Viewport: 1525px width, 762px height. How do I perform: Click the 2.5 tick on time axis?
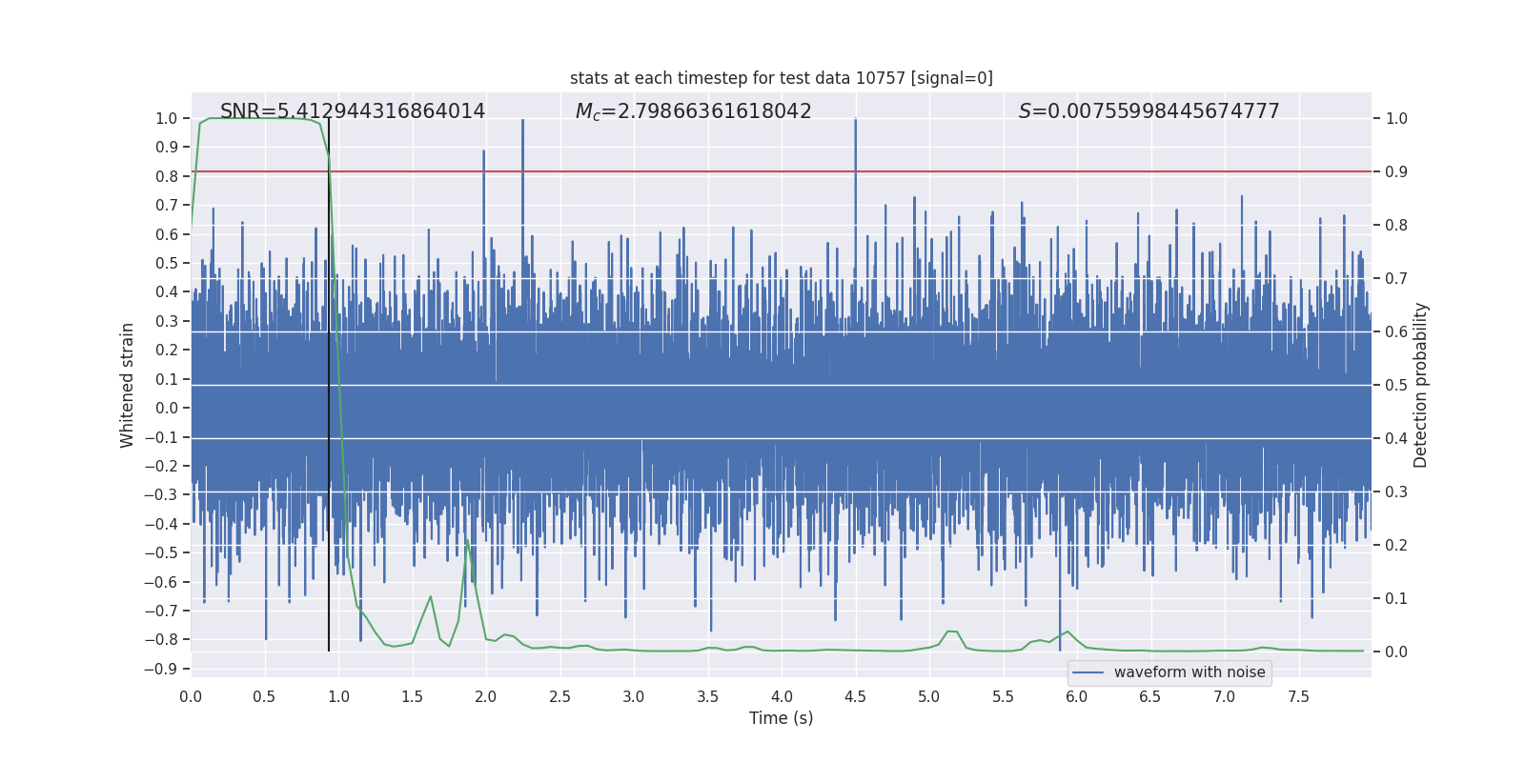pos(559,696)
